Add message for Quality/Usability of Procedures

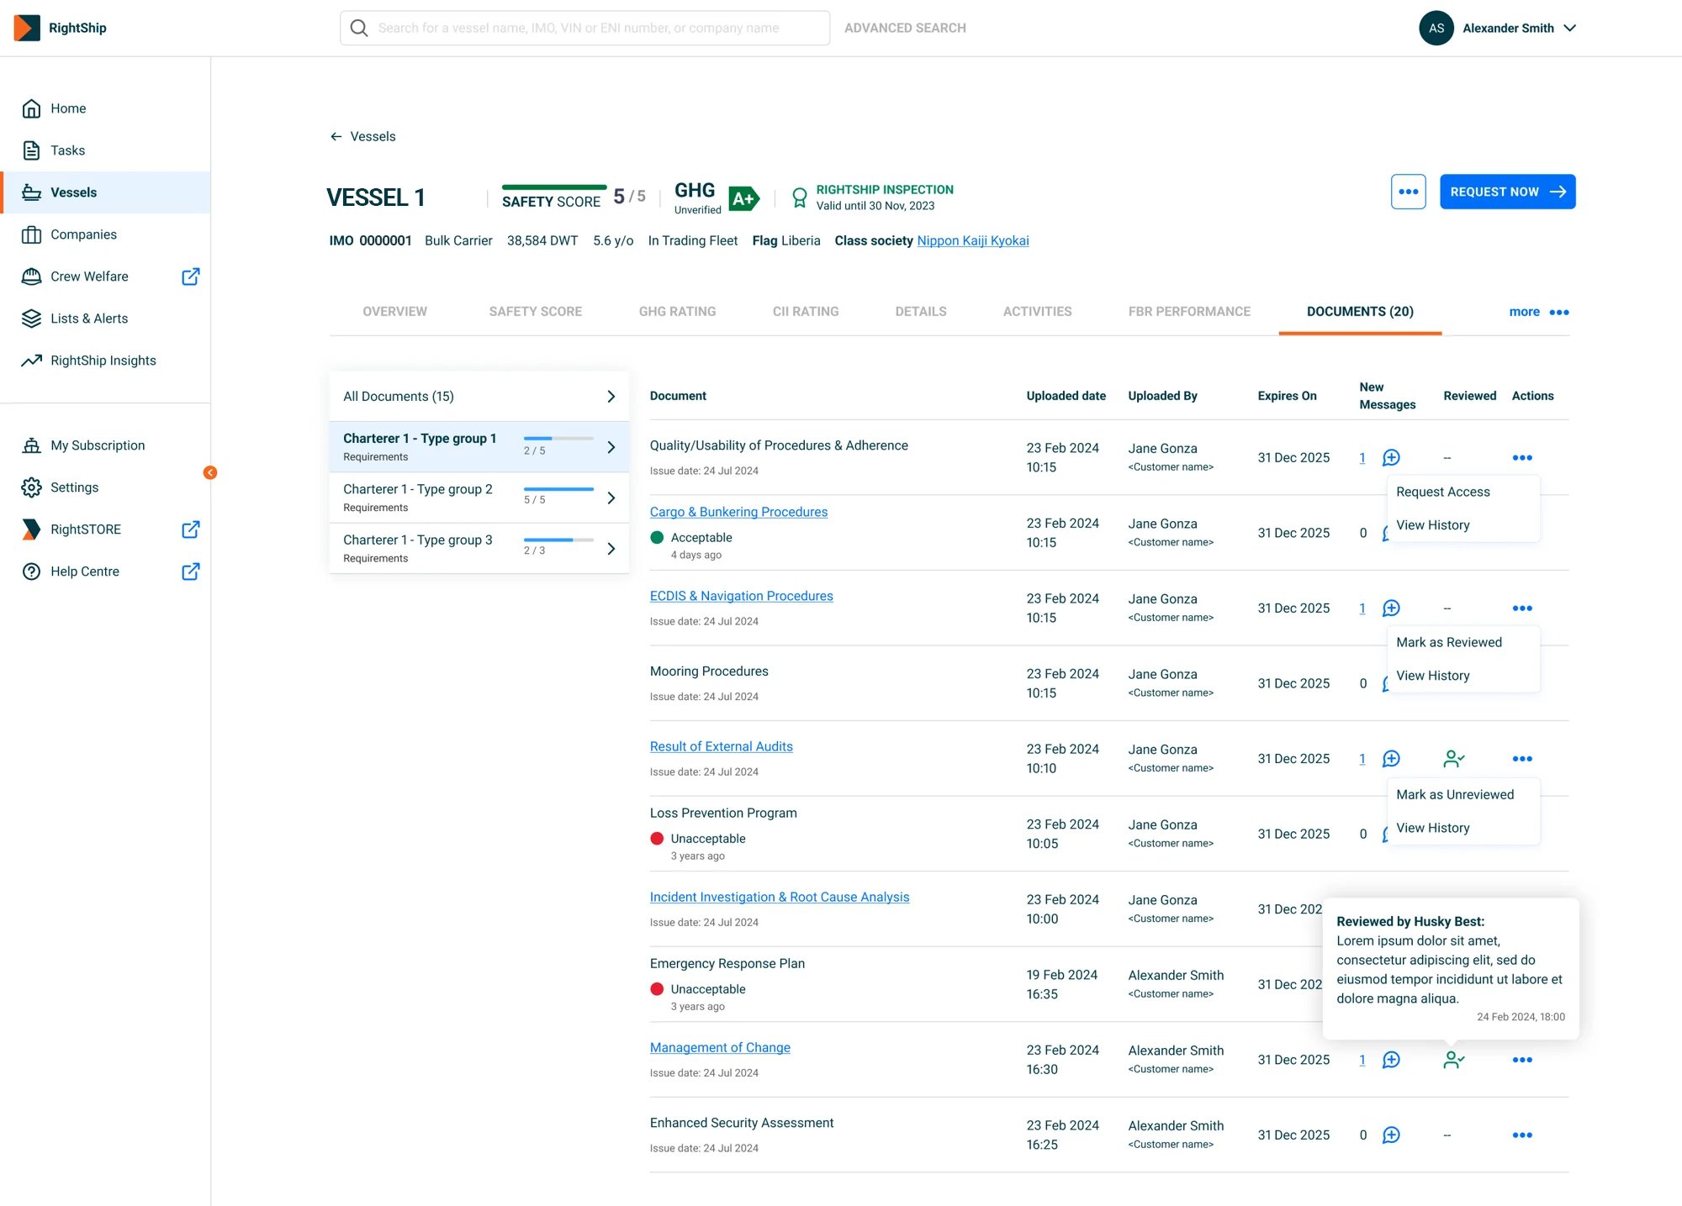(x=1391, y=458)
